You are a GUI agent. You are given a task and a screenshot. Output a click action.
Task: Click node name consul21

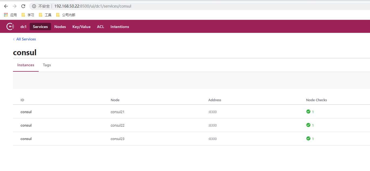point(117,112)
